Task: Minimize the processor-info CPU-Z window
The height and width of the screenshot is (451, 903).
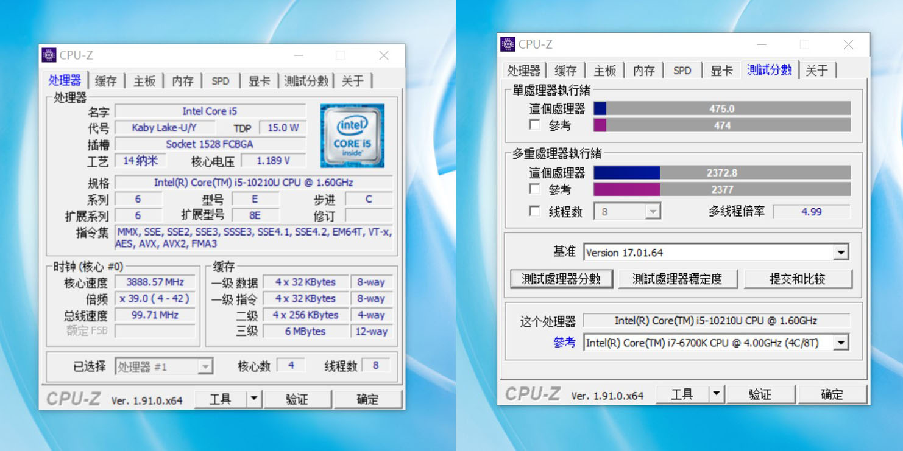Action: [x=299, y=55]
